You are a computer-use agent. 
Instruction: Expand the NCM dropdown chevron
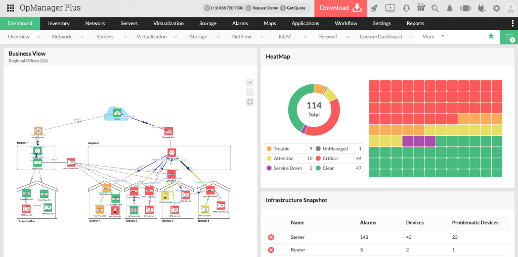click(306, 37)
